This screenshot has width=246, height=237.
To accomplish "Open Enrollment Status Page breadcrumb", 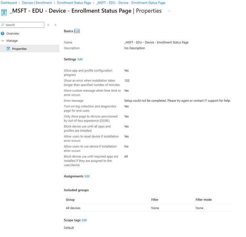I will tap(74, 3).
